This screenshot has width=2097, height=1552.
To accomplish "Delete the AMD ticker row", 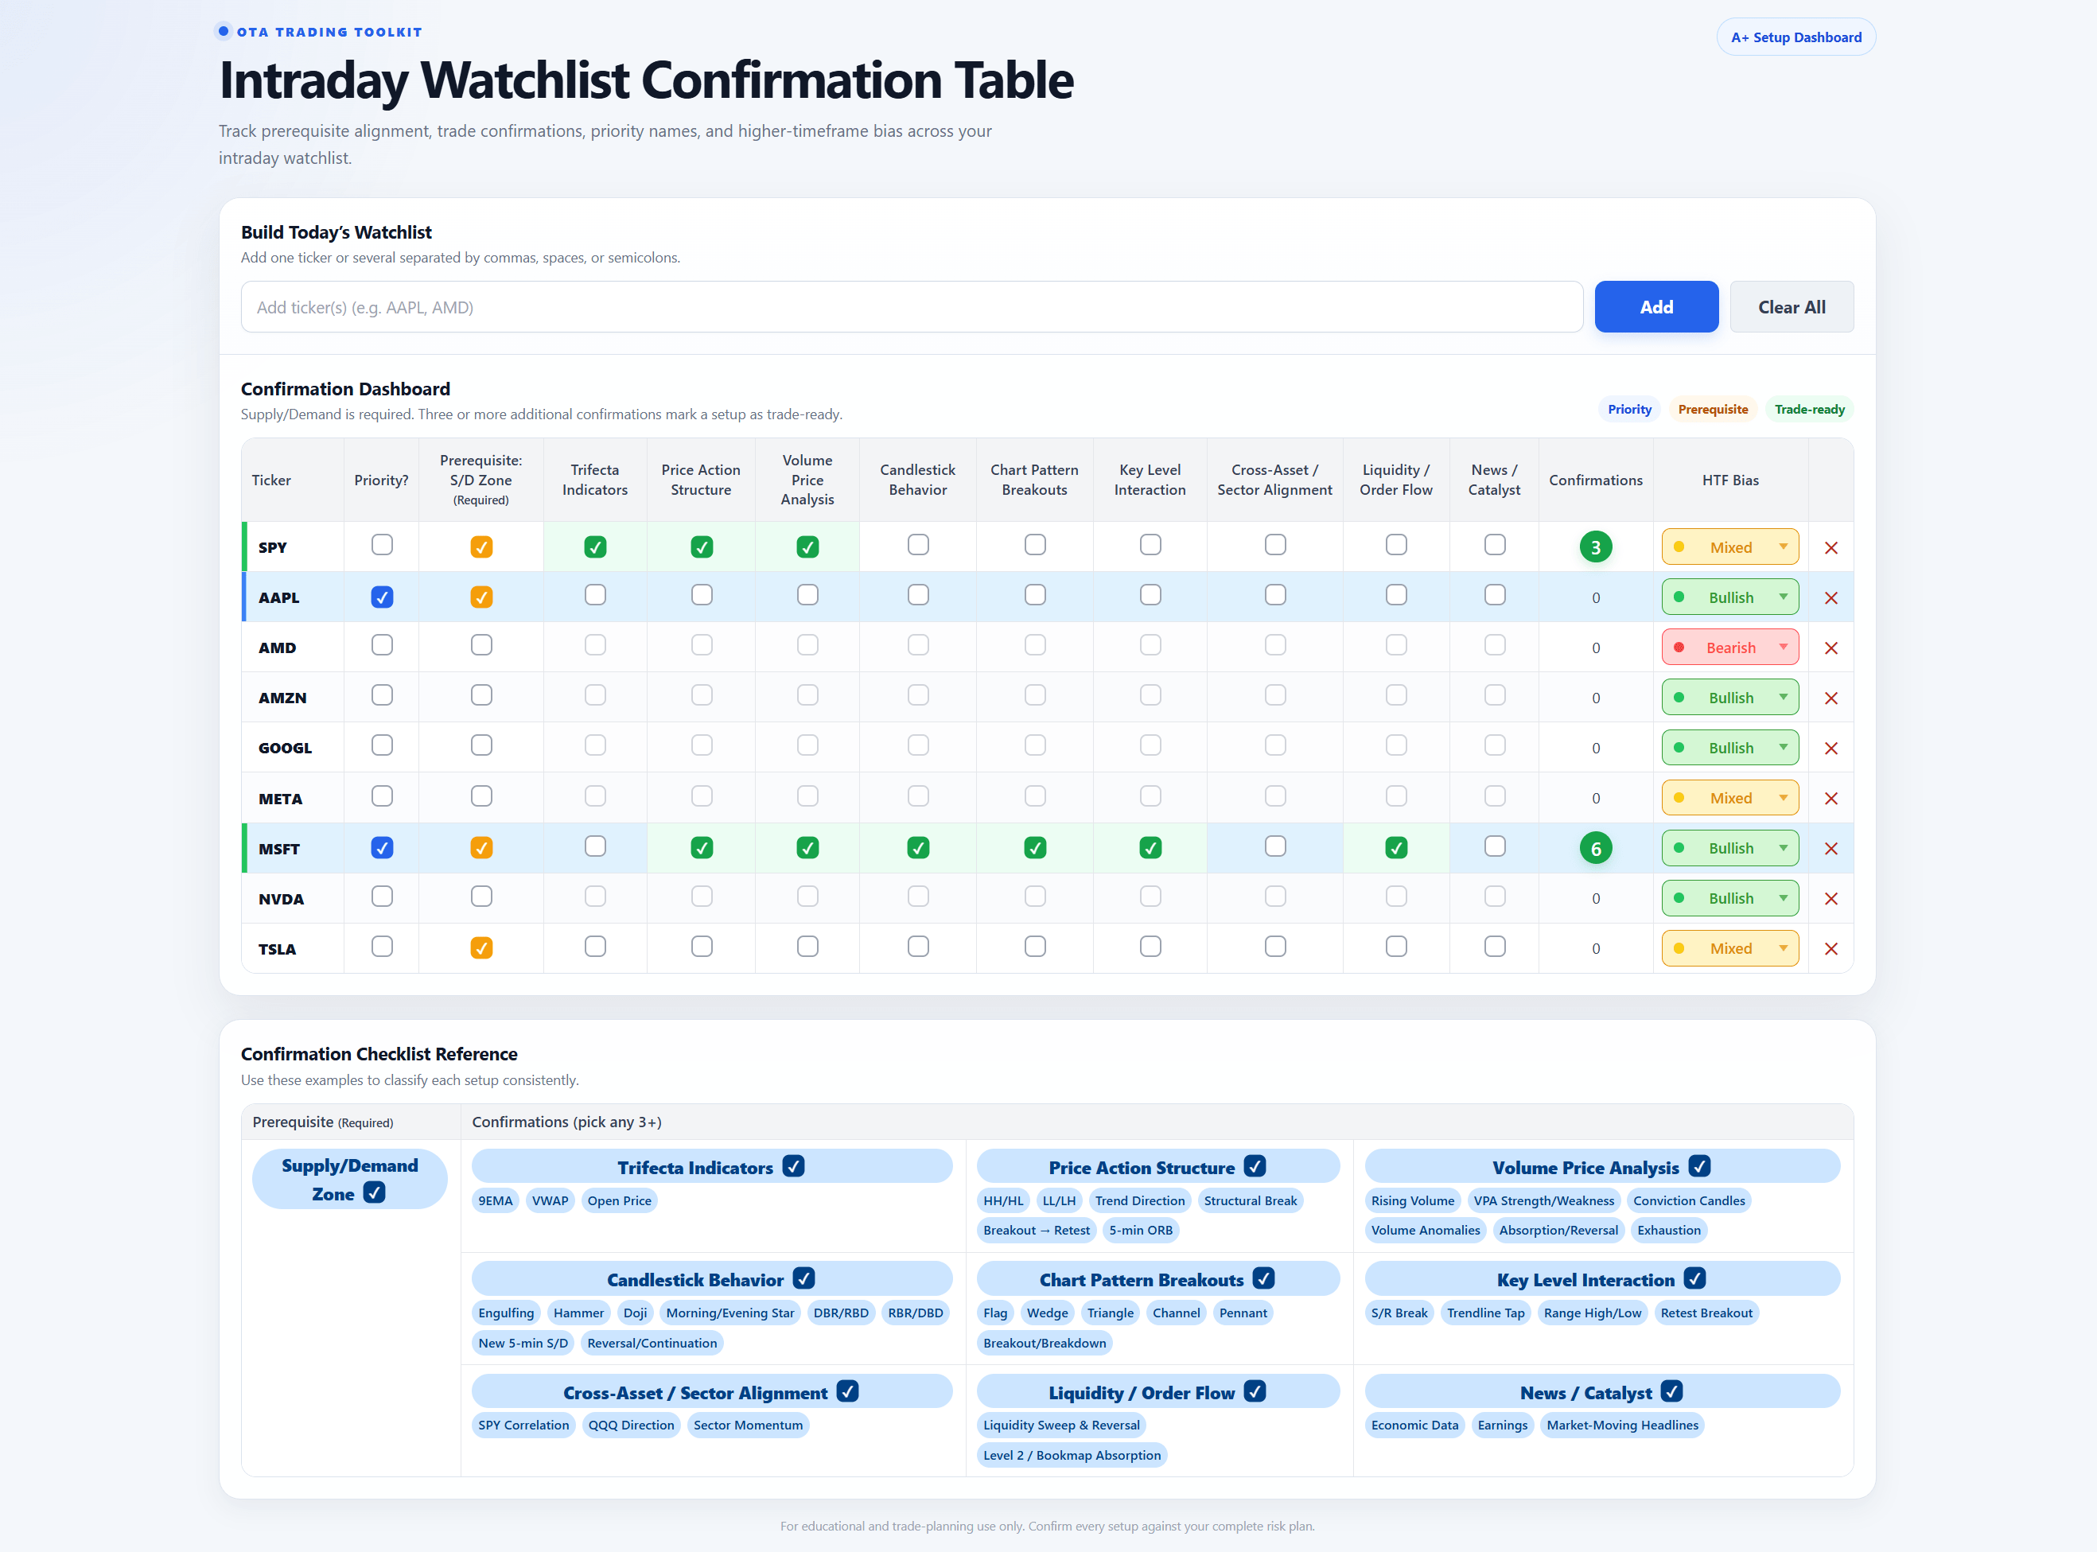I will 1830,648.
